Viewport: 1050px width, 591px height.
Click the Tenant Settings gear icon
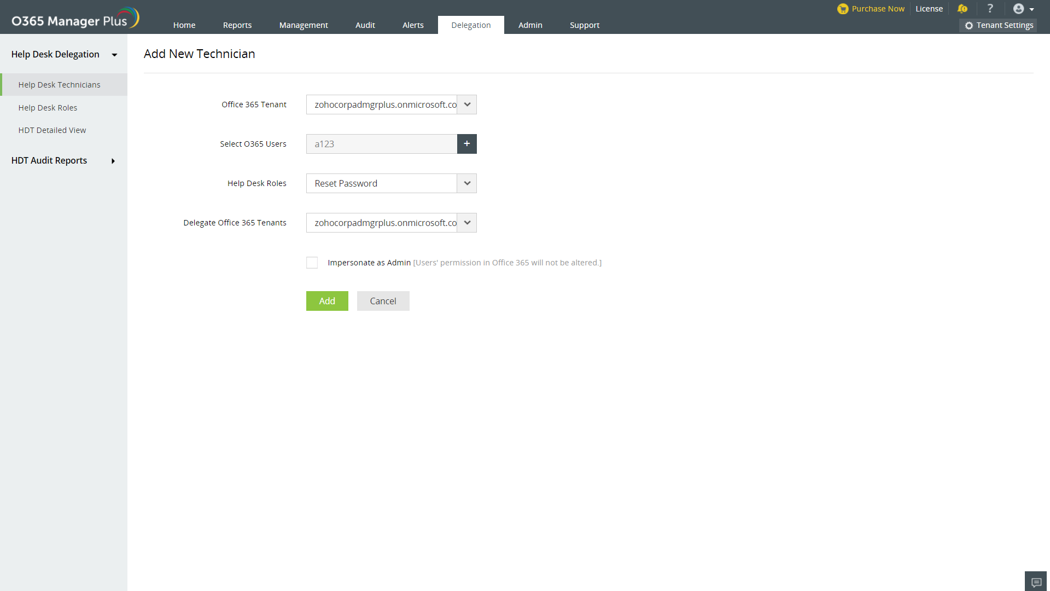pyautogui.click(x=969, y=26)
